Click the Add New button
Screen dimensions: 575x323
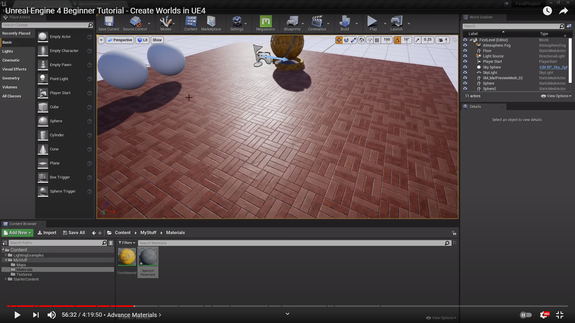(17, 233)
